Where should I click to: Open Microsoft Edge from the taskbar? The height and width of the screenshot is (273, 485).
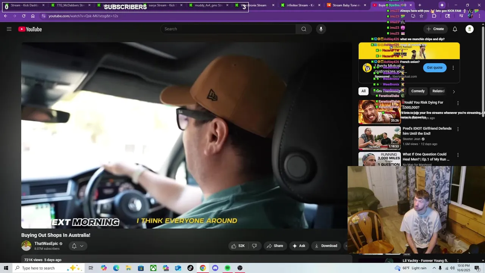tap(116, 268)
